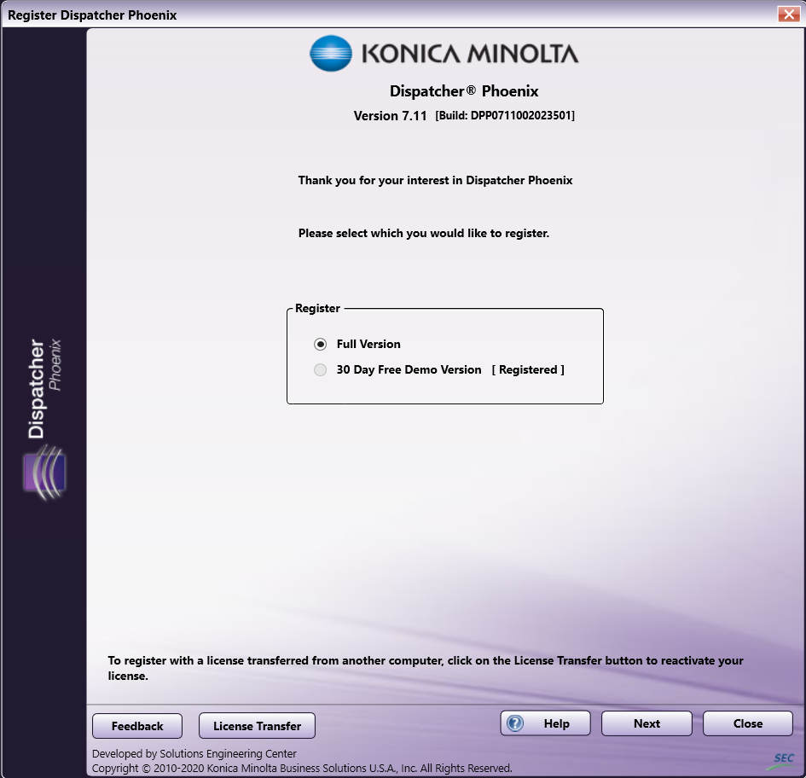The height and width of the screenshot is (778, 806).
Task: Click the 'Thank you for your interest' message
Action: click(x=435, y=181)
